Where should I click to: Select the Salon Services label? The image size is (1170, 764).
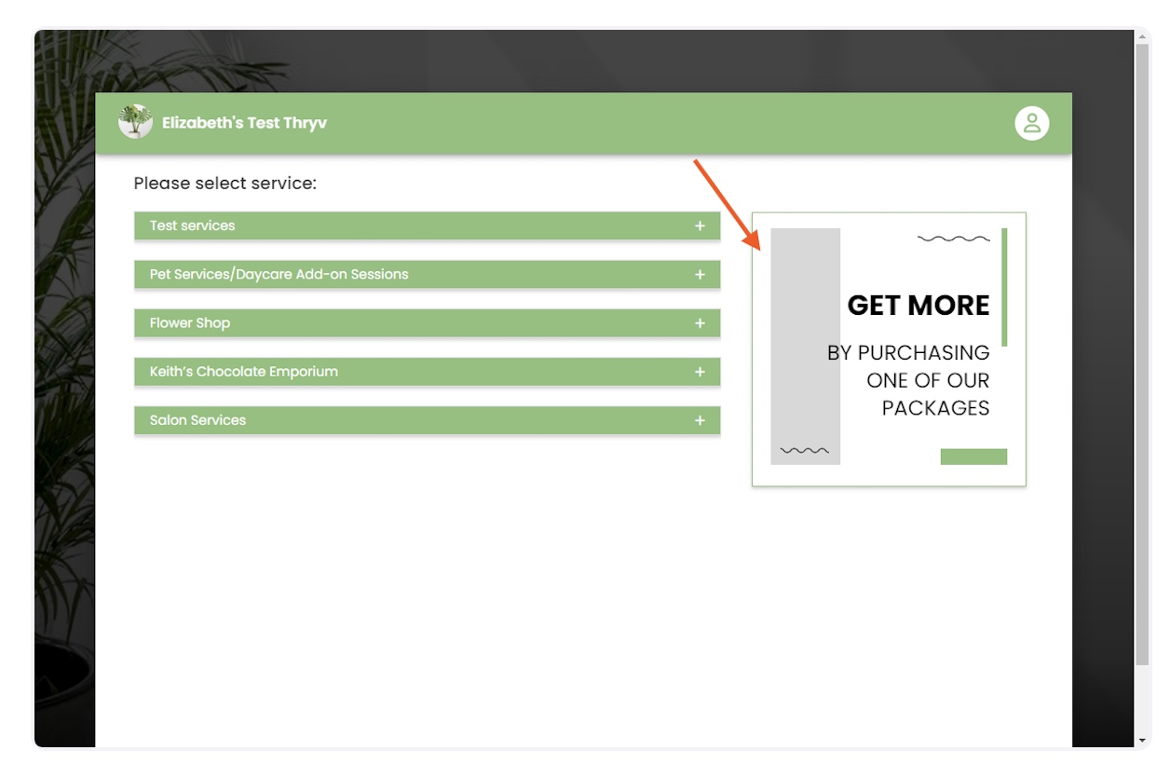197,420
